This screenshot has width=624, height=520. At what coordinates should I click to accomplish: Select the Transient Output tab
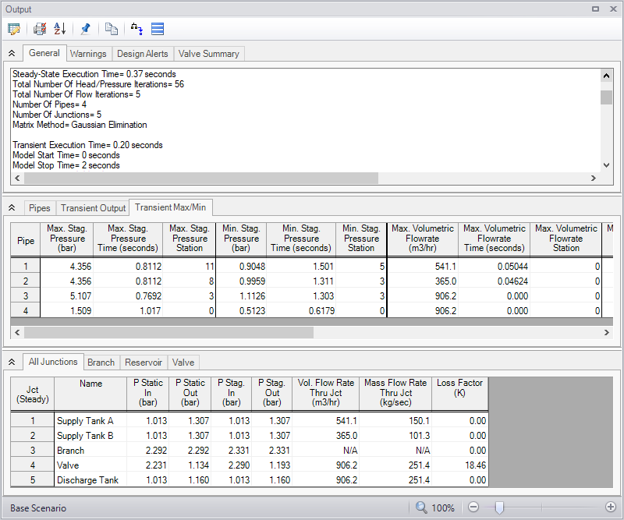[93, 208]
